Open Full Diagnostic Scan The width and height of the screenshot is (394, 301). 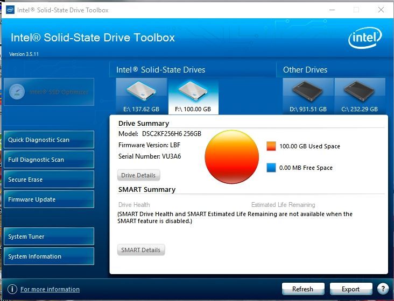48,160
